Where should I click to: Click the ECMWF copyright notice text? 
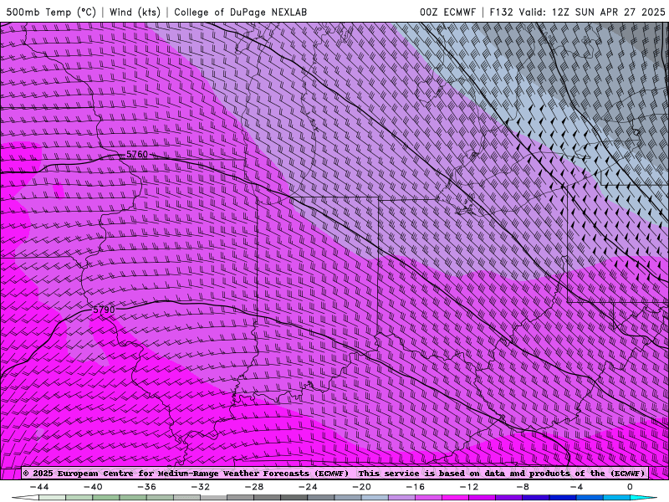pos(186,474)
